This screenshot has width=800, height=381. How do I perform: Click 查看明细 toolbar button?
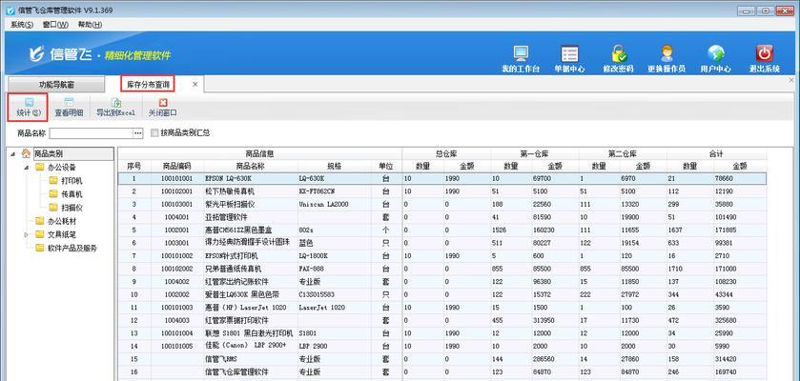[69, 108]
